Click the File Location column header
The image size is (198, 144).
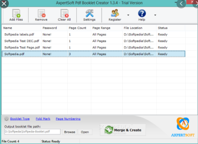point(139,28)
